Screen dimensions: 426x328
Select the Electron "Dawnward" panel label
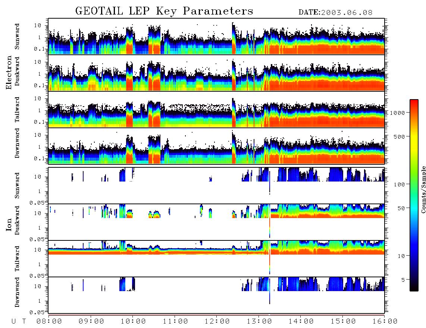click(x=17, y=143)
